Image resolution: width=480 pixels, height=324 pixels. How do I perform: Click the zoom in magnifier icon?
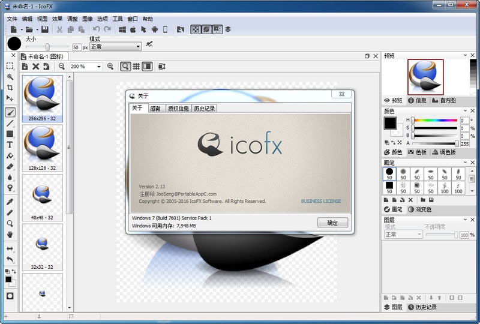click(110, 67)
